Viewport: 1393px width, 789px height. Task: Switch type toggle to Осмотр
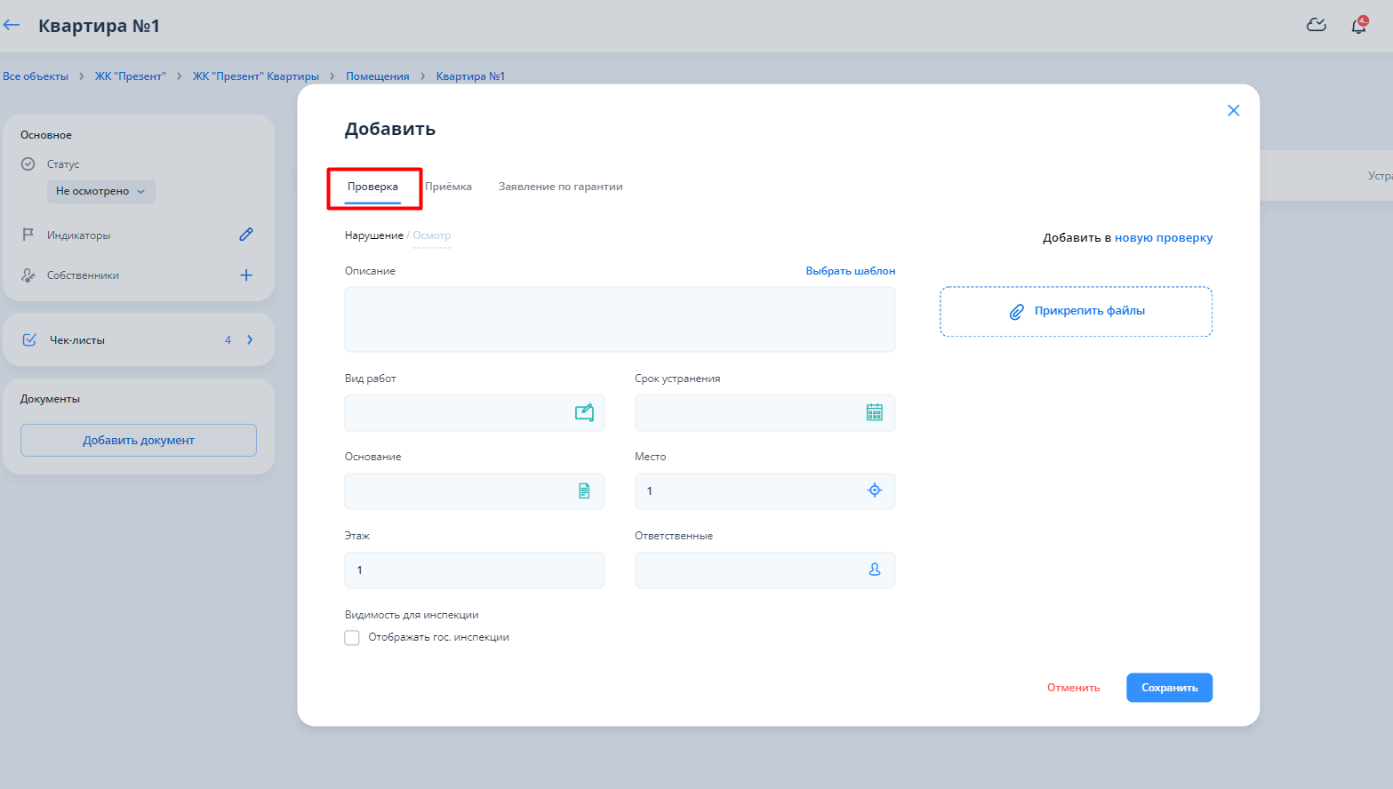[x=432, y=235]
